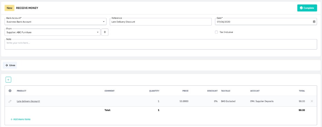Image resolution: width=322 pixels, height=127 pixels.
Task: Click the Date input field
Action: (x=266, y=22)
